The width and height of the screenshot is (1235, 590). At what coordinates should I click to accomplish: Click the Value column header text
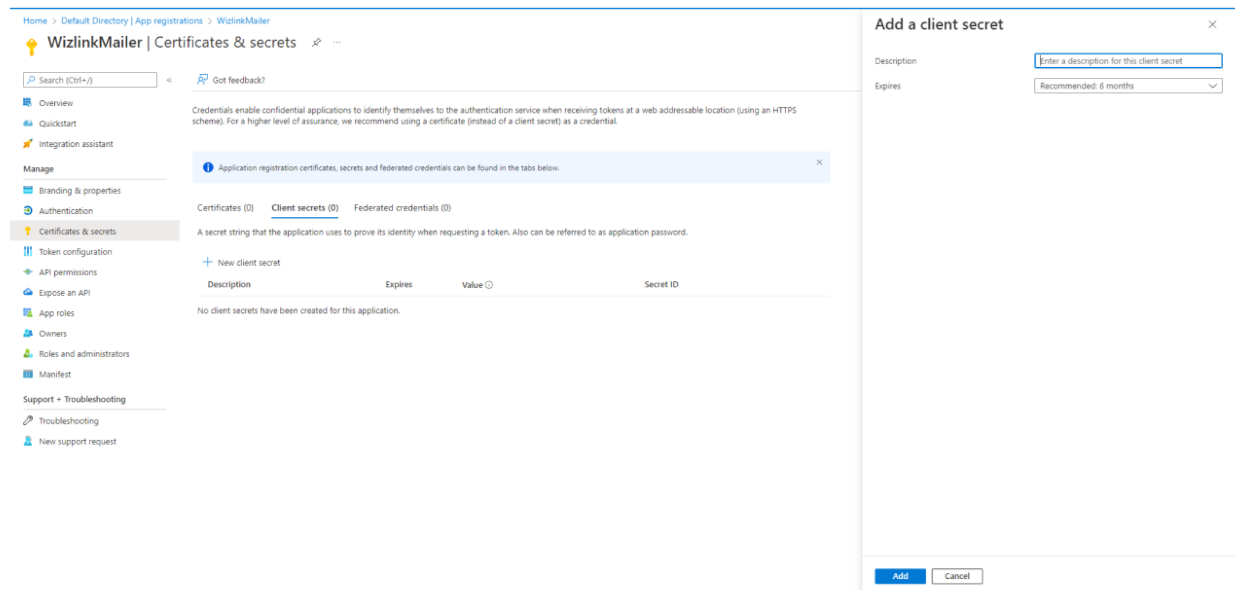pyautogui.click(x=472, y=285)
